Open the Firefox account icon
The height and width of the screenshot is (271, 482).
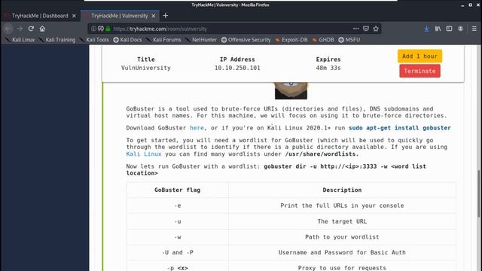(x=460, y=29)
